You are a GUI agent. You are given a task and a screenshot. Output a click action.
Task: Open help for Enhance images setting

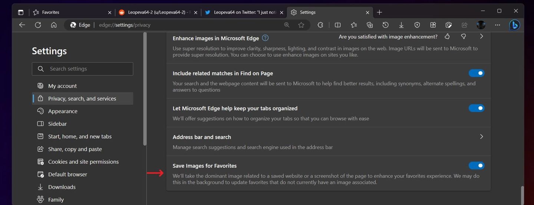[x=265, y=38]
